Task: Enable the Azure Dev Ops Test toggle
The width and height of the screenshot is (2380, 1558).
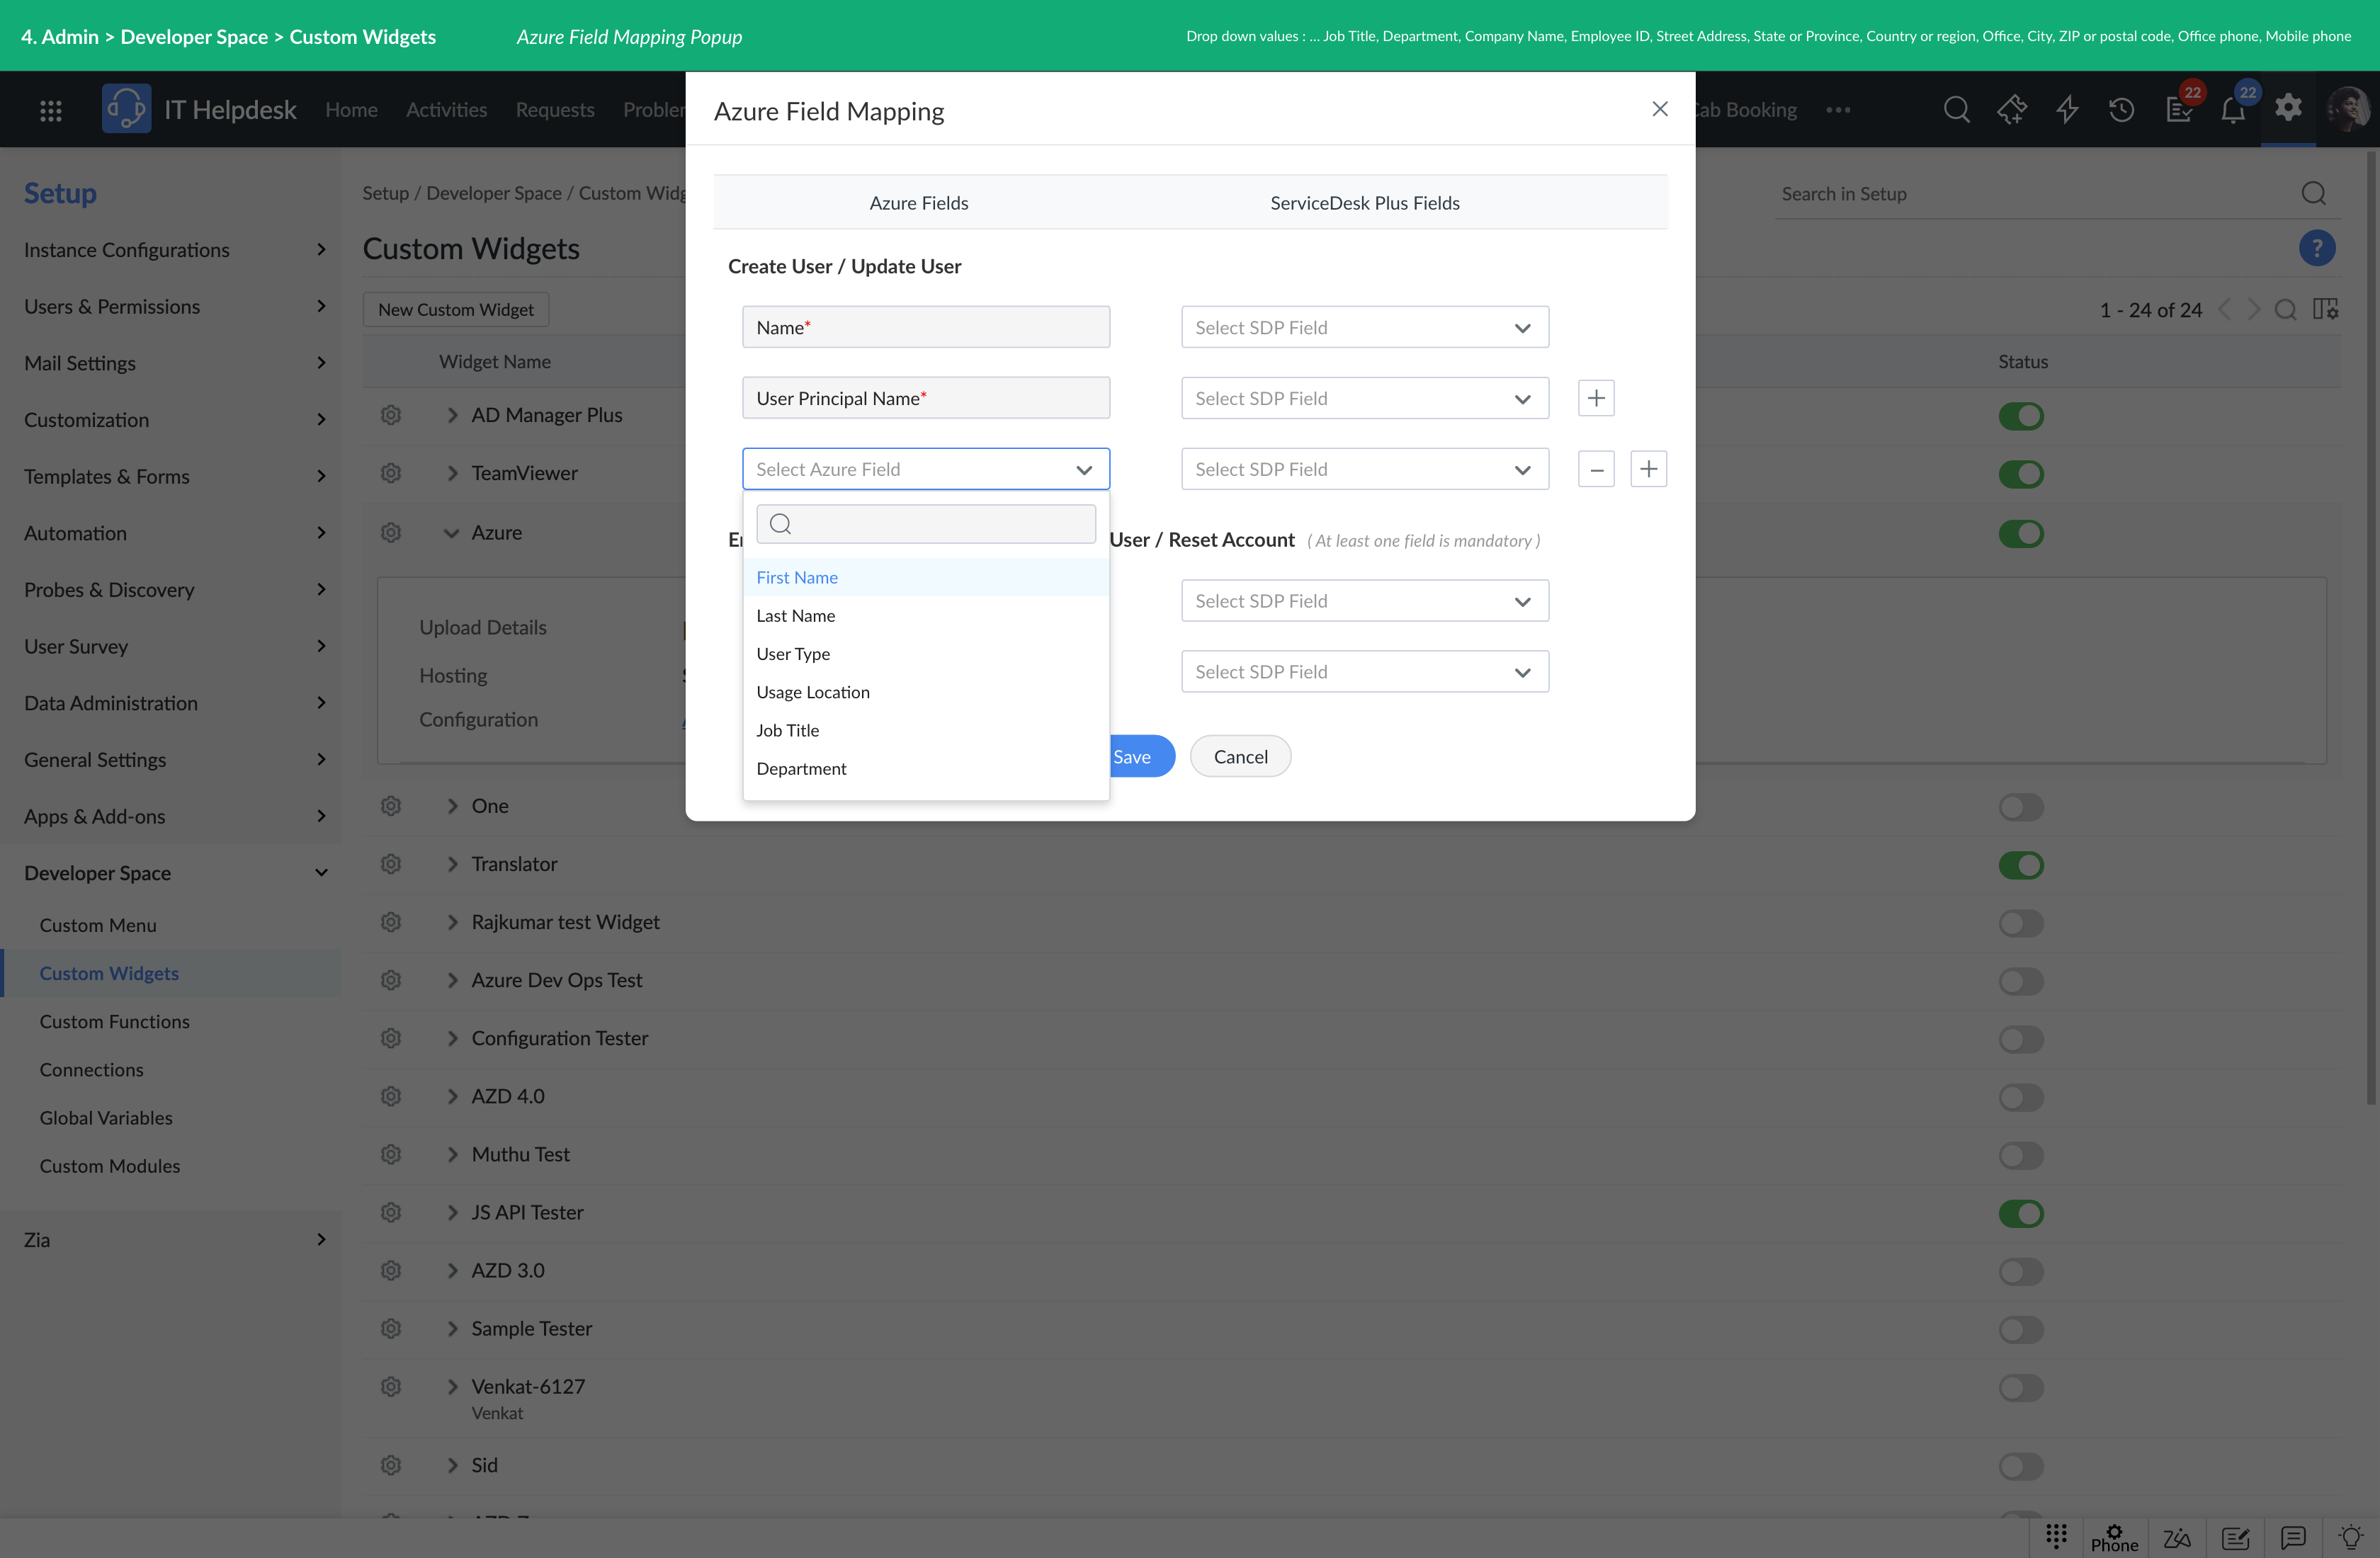Action: pyautogui.click(x=2021, y=981)
